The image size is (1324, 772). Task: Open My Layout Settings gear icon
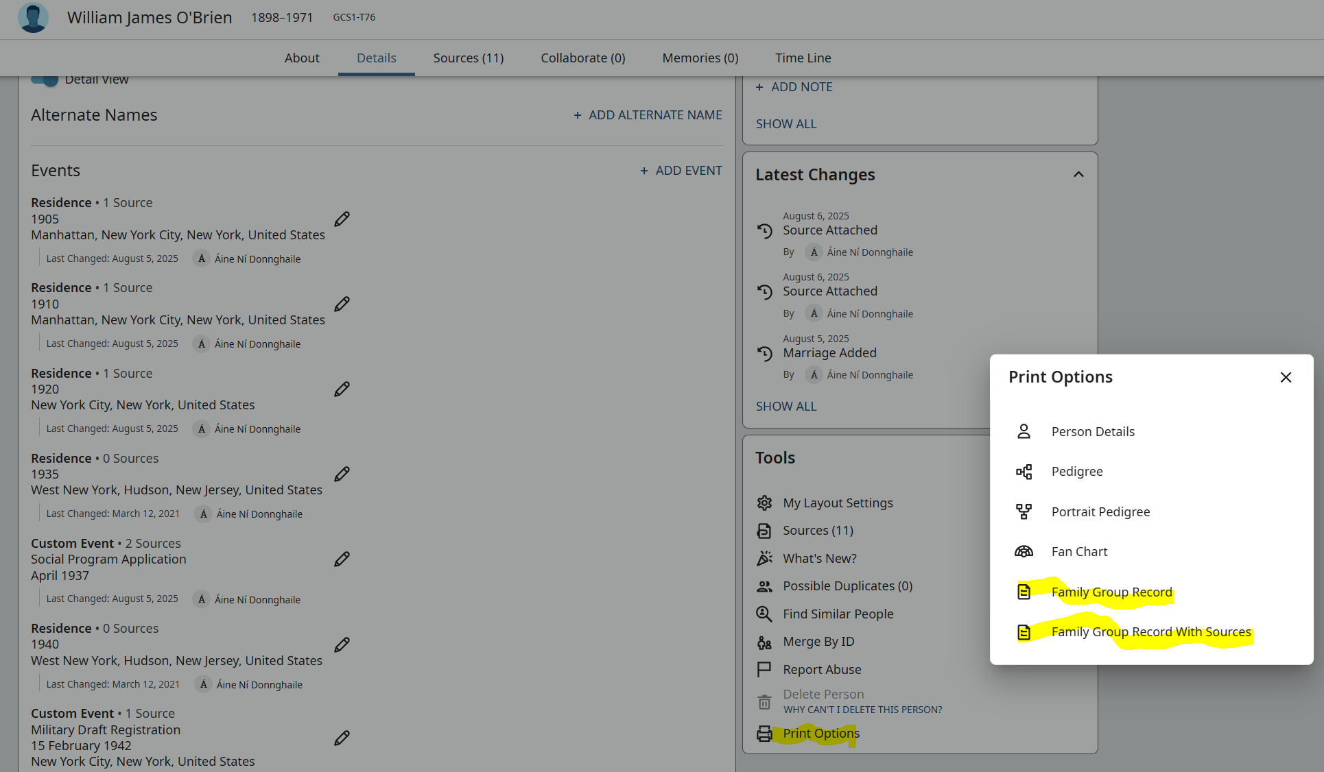click(764, 503)
